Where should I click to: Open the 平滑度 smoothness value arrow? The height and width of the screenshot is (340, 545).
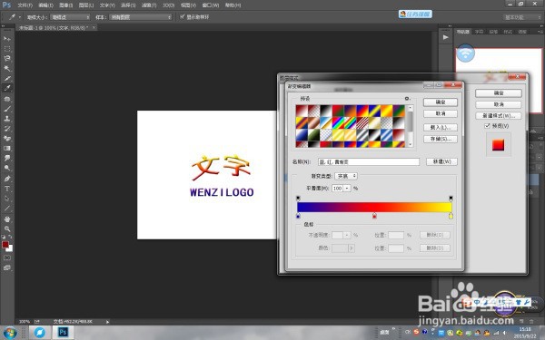[x=347, y=188]
